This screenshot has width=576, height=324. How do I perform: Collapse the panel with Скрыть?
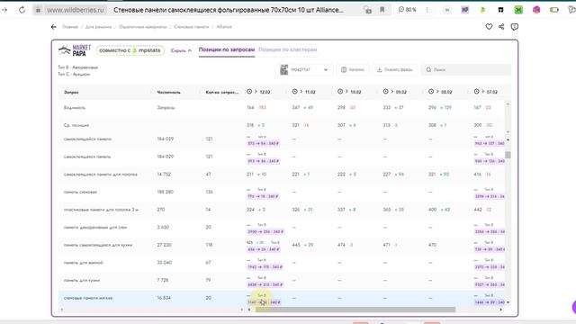pos(181,50)
